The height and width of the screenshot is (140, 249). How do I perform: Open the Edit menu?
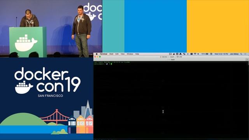point(117,54)
